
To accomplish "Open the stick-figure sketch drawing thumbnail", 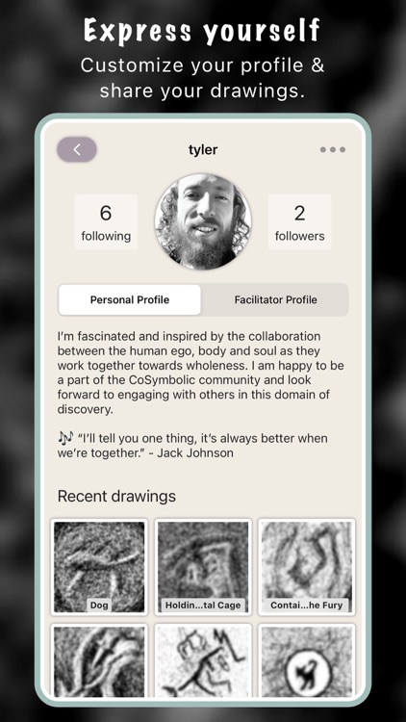I will point(203,660).
